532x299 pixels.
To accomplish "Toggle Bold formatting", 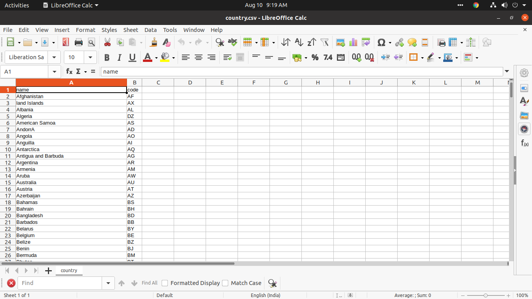I will tap(107, 57).
